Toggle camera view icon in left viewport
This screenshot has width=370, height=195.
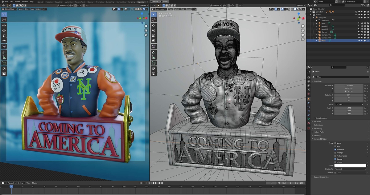(146, 35)
